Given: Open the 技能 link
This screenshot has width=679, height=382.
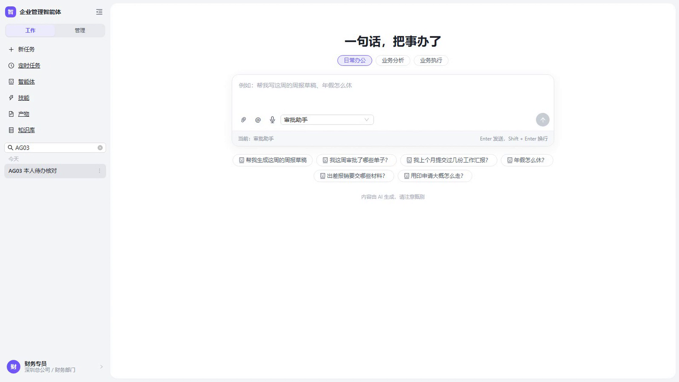Looking at the screenshot, I should click(24, 98).
